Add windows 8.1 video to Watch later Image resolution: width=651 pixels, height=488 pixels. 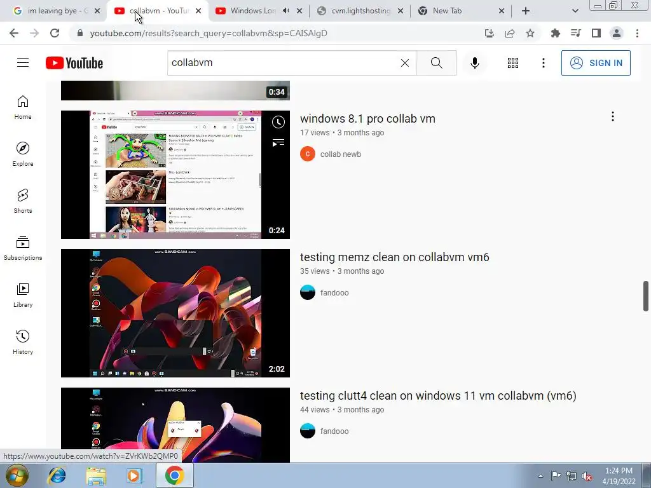pyautogui.click(x=278, y=122)
